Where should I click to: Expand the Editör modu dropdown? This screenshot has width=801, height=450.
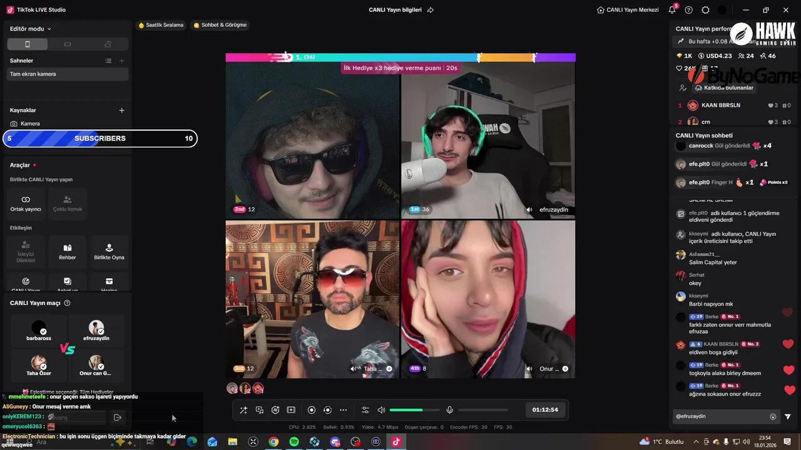click(31, 29)
